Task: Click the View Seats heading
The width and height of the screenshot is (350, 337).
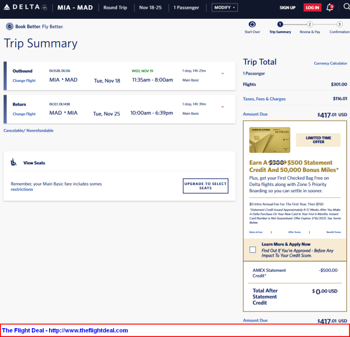Action: [34, 163]
